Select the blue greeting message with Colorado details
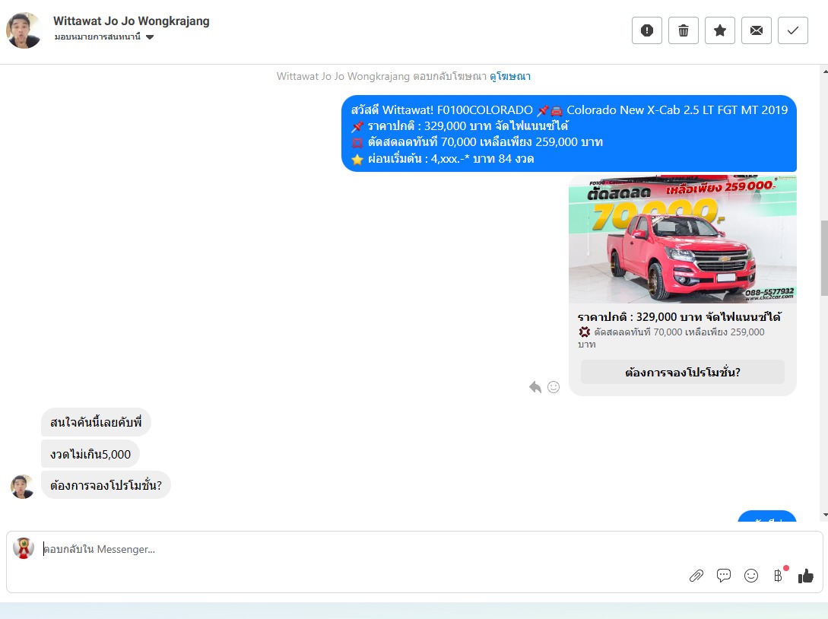Screen dimensions: 828x619 pyautogui.click(x=569, y=134)
